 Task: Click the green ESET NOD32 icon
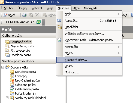pos(39,22)
